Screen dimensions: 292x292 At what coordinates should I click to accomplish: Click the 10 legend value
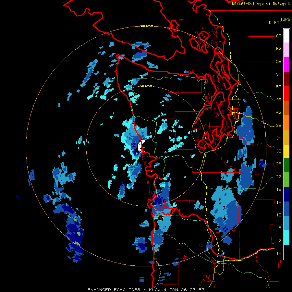pyautogui.click(x=279, y=215)
